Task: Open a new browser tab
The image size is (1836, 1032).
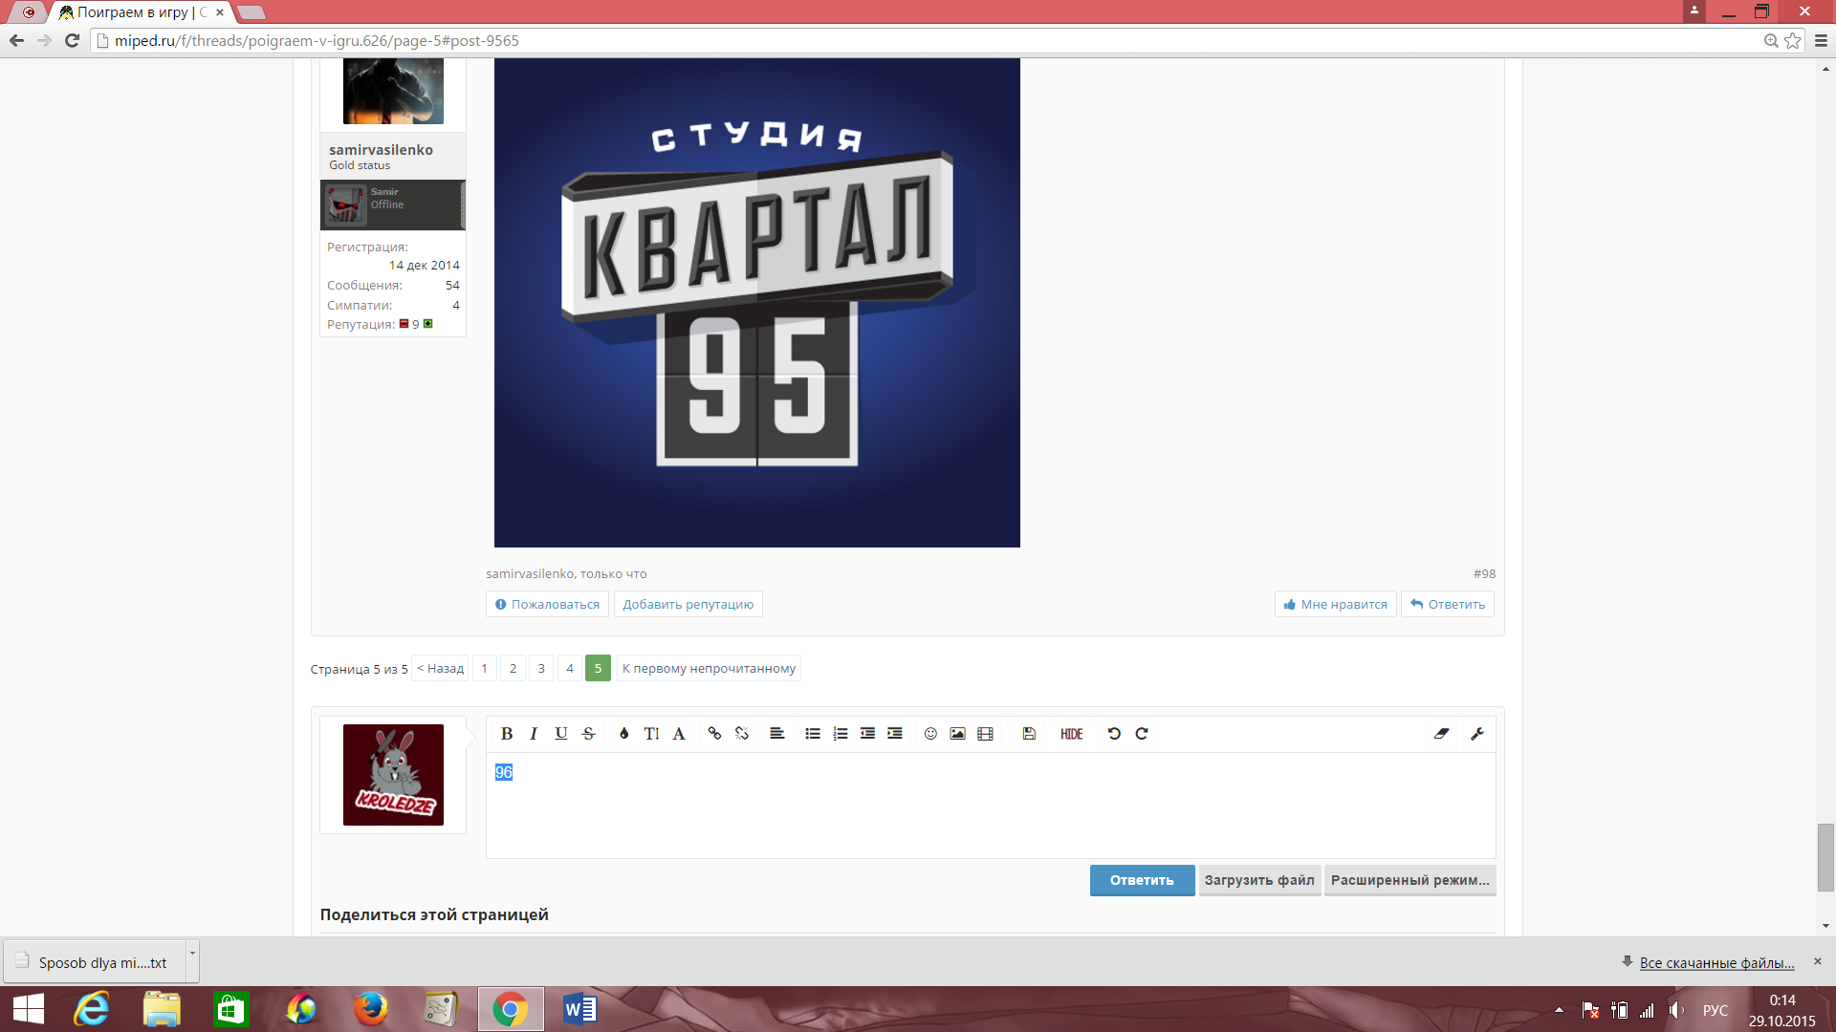Action: click(x=251, y=12)
